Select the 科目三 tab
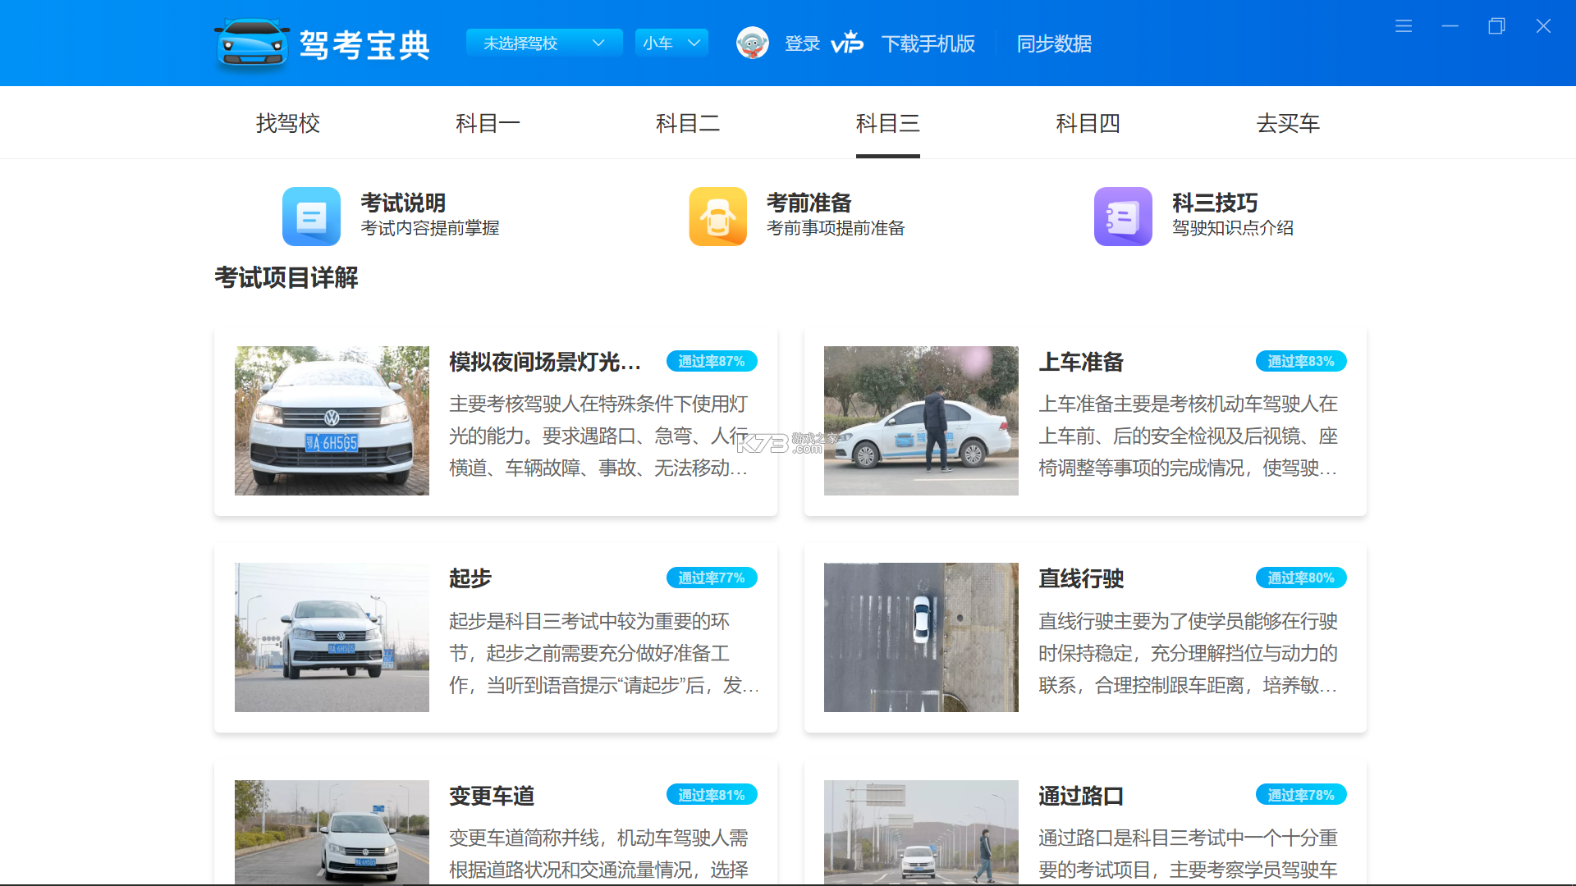1576x886 pixels. pos(888,123)
